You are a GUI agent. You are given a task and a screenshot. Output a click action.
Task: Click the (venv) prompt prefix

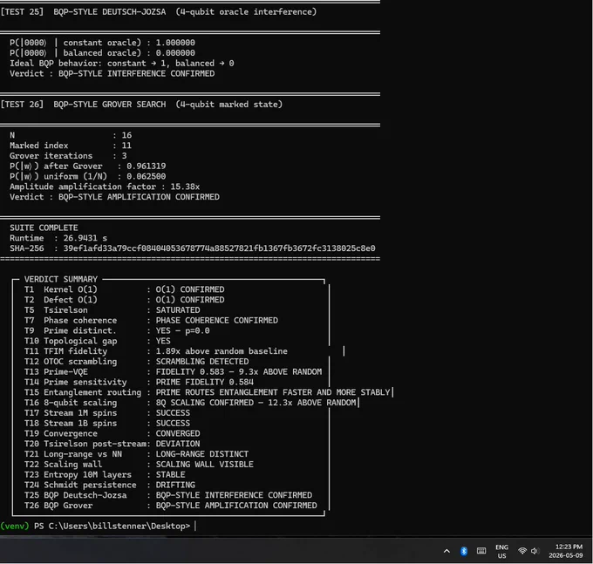15,526
